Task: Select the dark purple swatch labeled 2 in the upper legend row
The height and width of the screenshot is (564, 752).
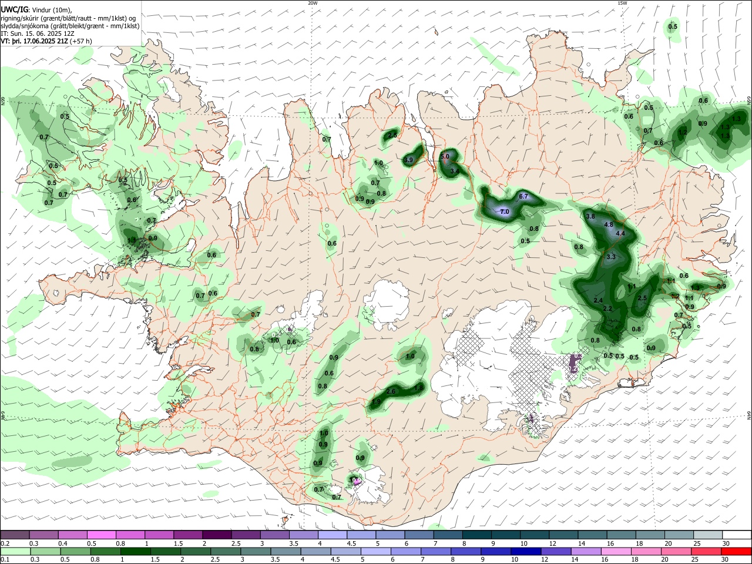Action: coord(216,535)
